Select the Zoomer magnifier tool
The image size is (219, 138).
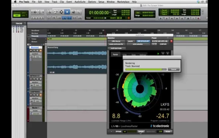tap(49, 12)
